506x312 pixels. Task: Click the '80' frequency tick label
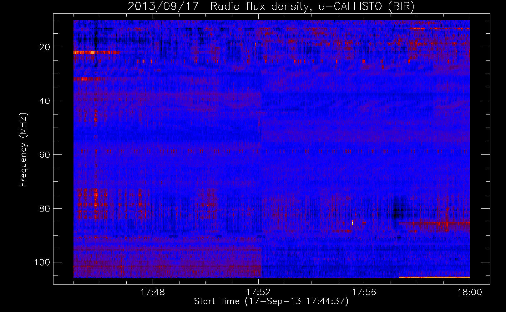45,208
